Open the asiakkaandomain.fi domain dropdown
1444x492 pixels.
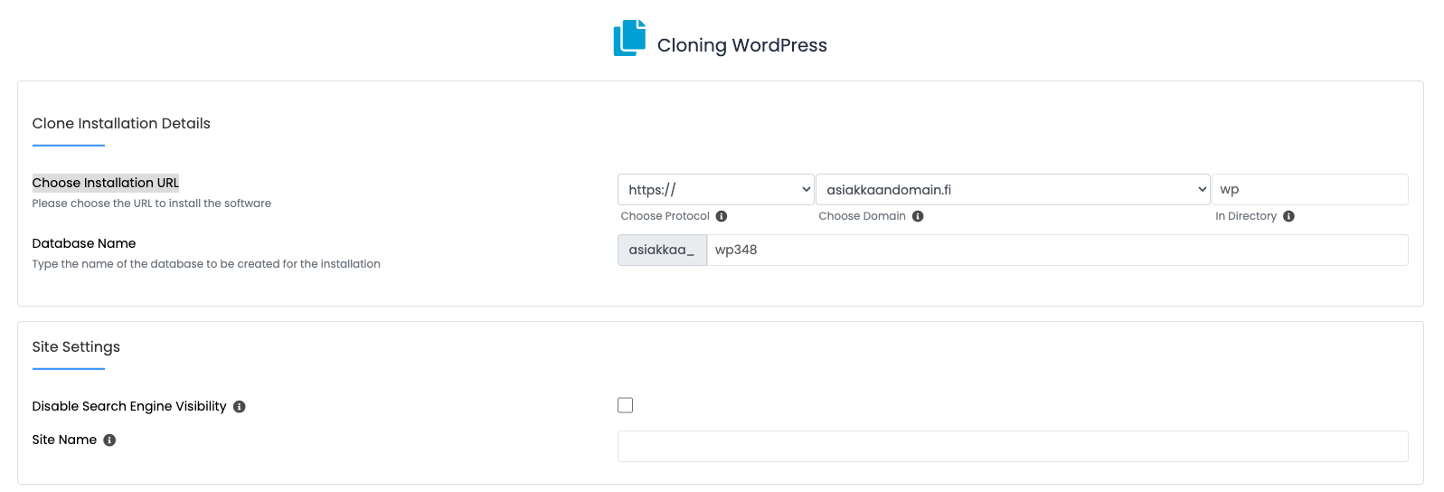(1013, 190)
